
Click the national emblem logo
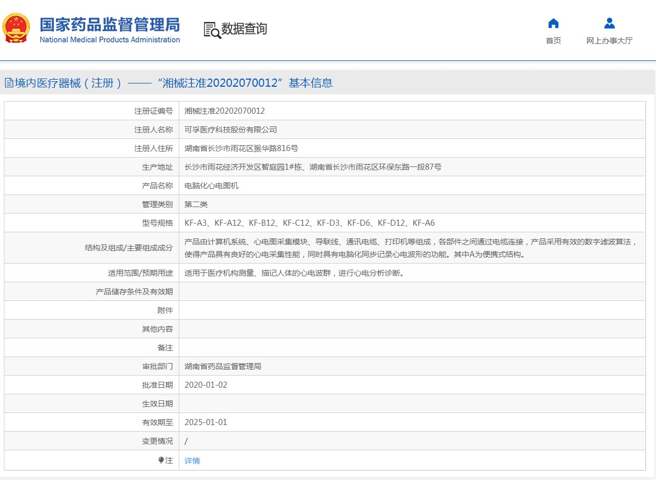(x=16, y=28)
